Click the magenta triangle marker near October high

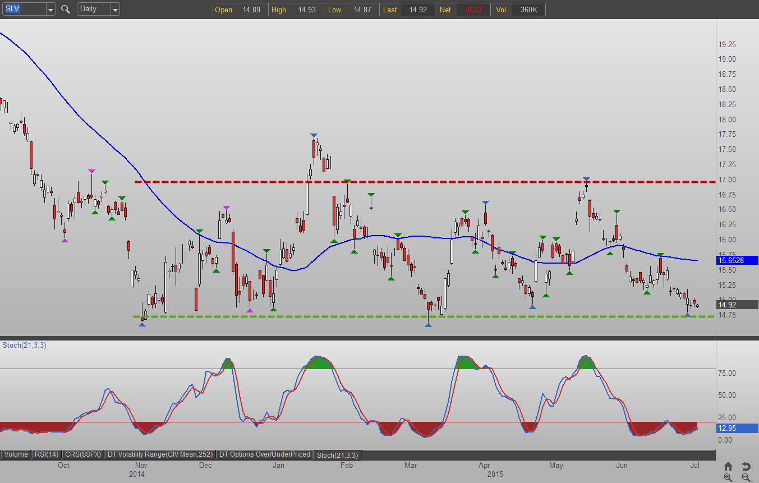pos(91,171)
